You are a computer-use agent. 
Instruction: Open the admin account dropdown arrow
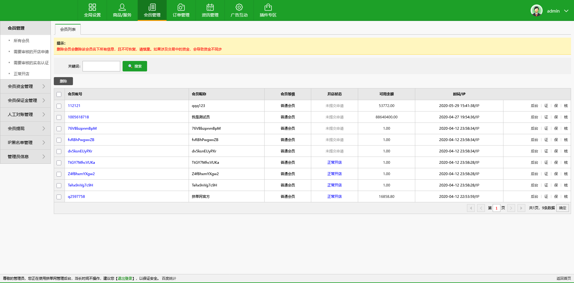[566, 11]
